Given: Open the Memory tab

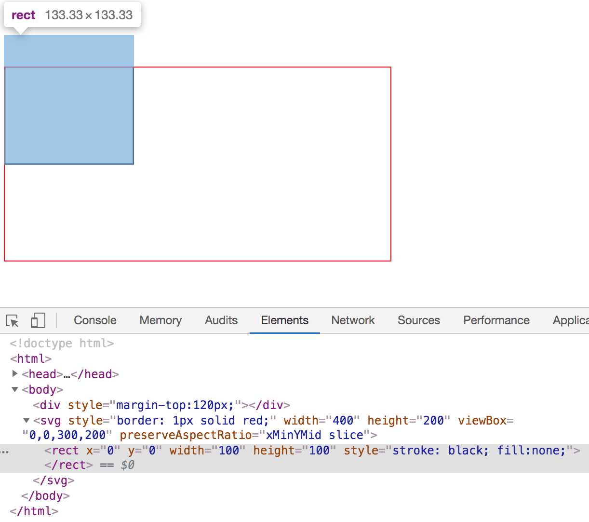Looking at the screenshot, I should pyautogui.click(x=161, y=320).
